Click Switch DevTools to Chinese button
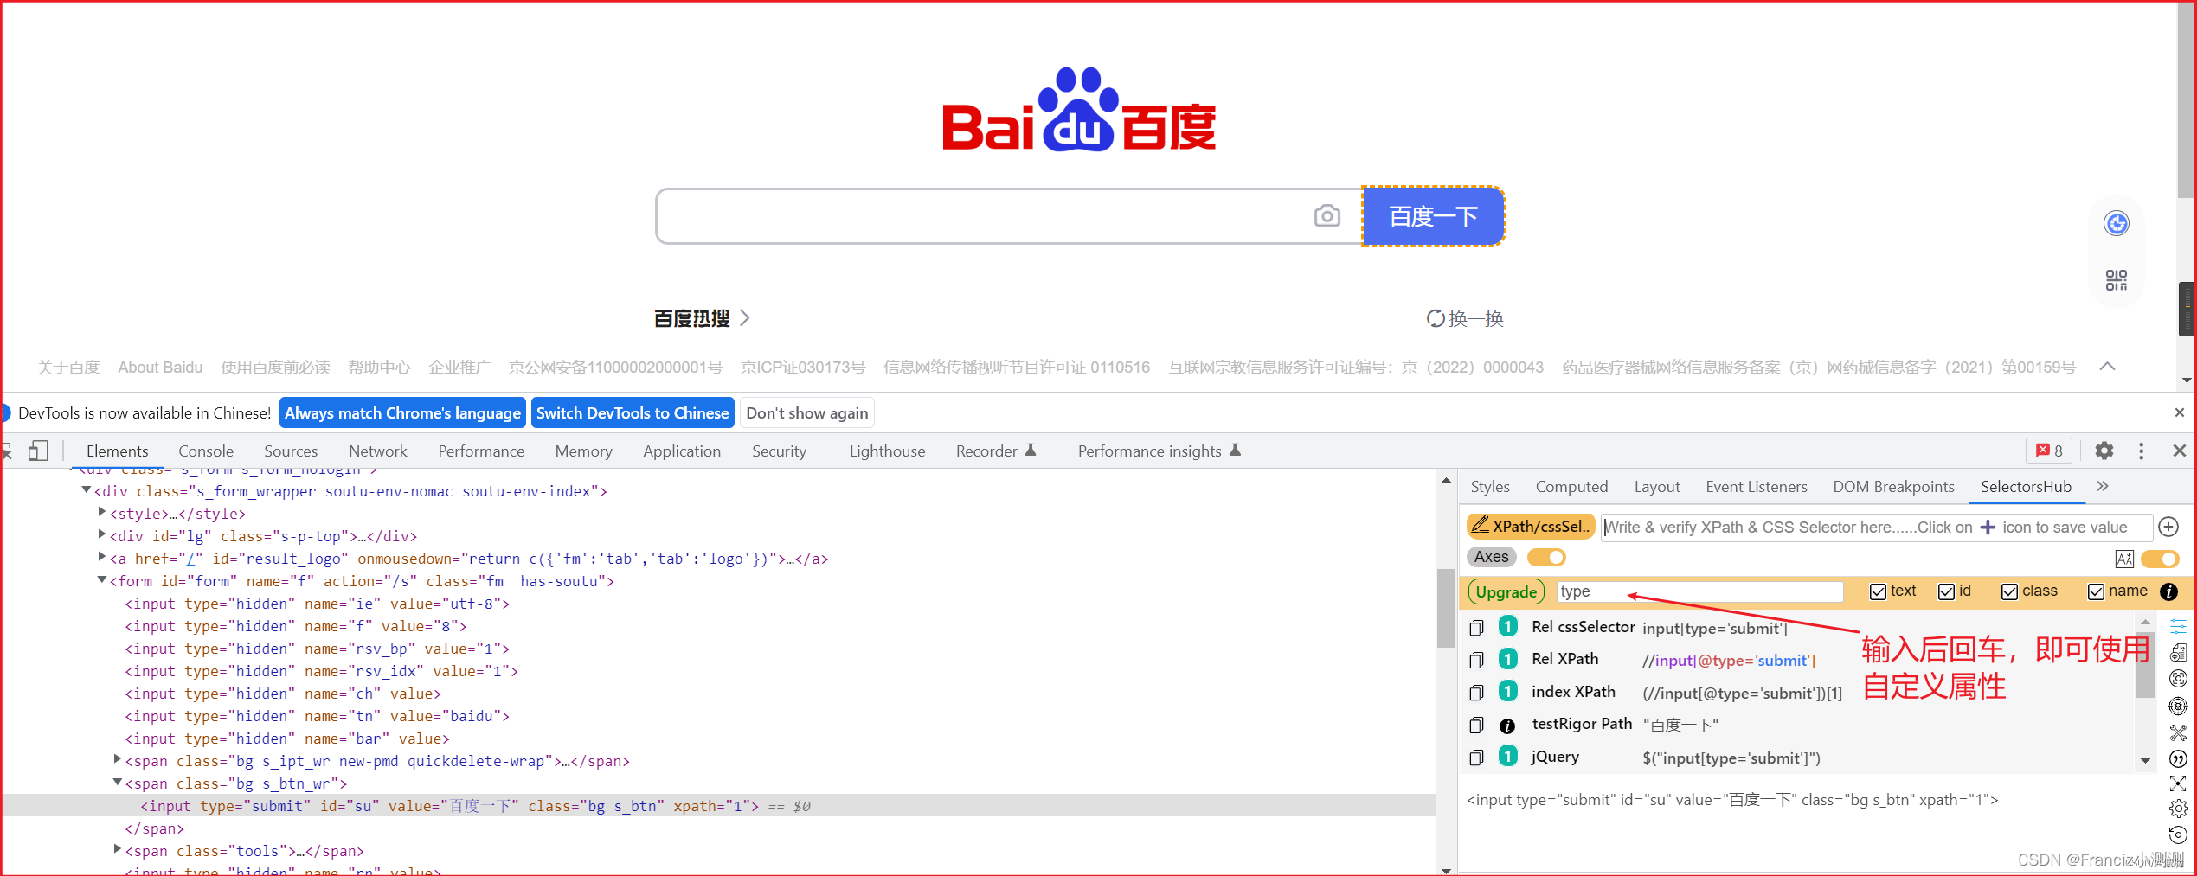 coord(633,413)
